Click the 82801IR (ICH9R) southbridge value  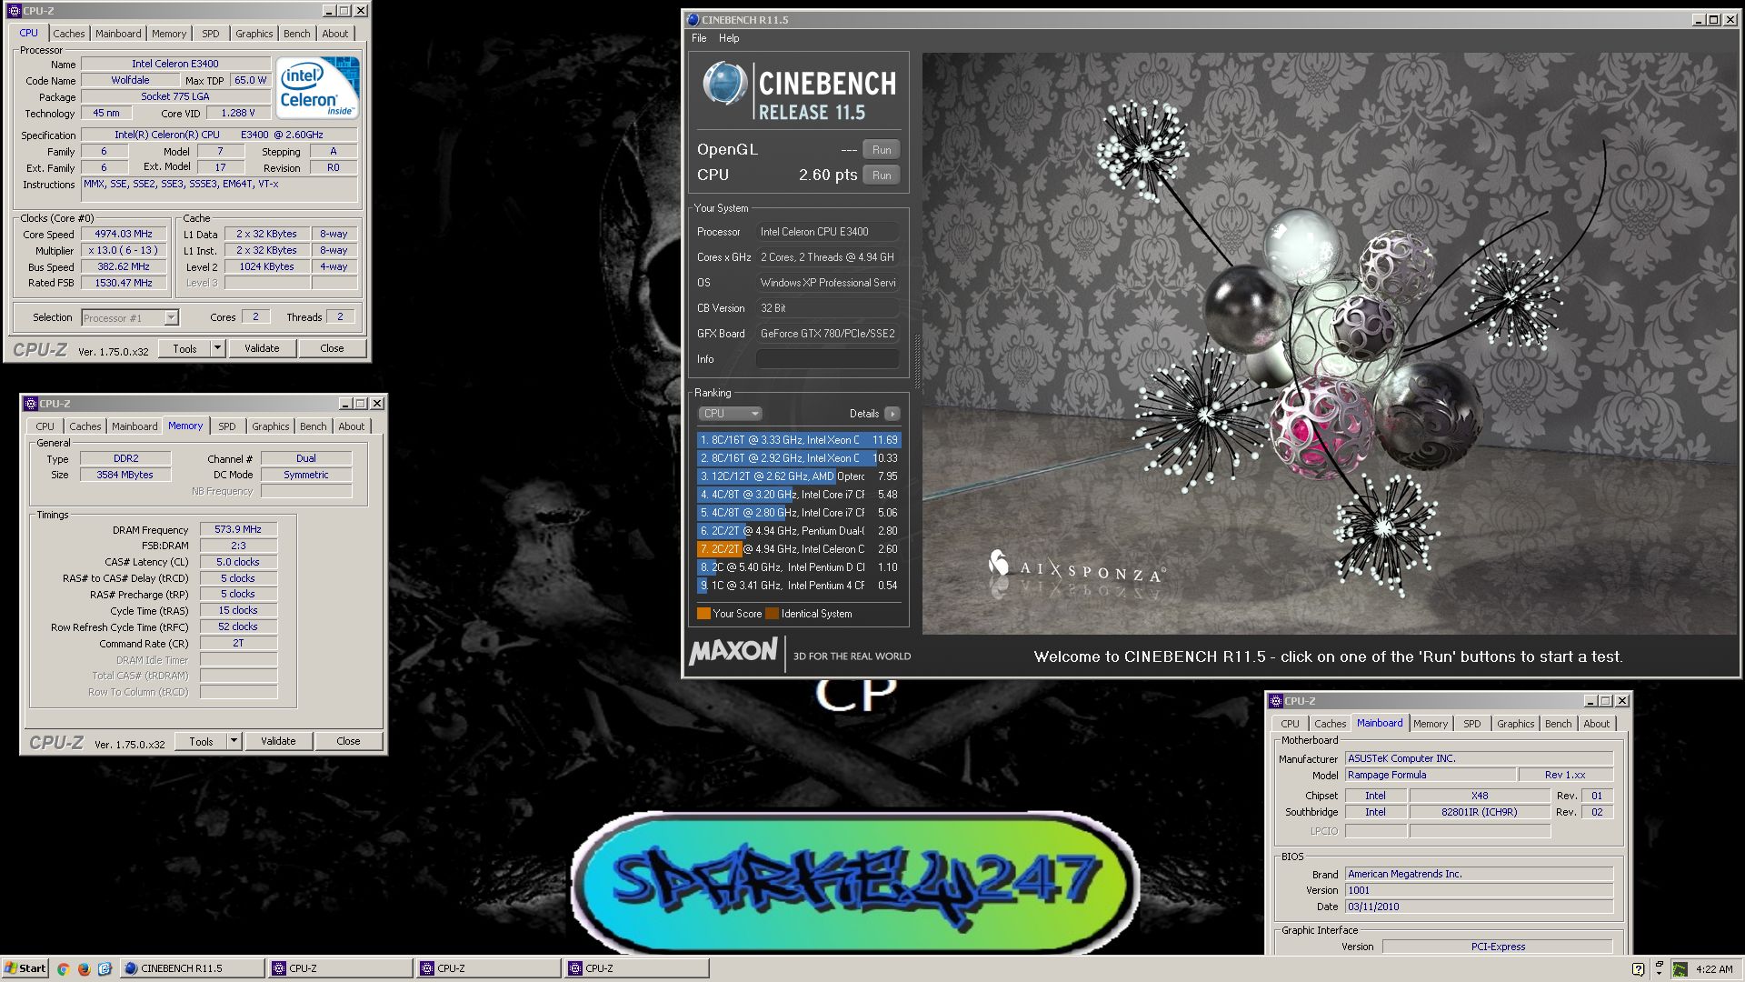pos(1479,813)
